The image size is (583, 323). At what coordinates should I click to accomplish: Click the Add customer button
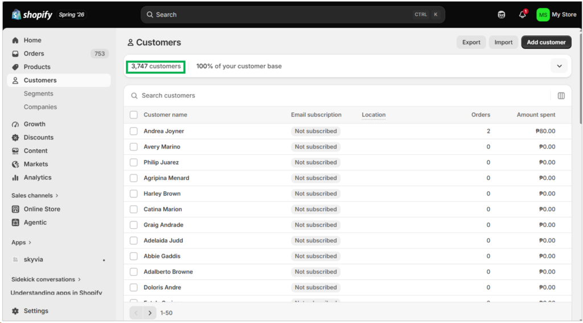(x=546, y=42)
